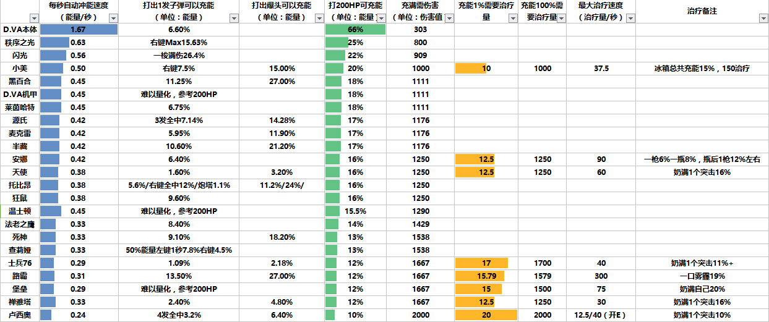Select the 小美 name cell
Viewport: 769px width, 322px height.
pos(20,69)
